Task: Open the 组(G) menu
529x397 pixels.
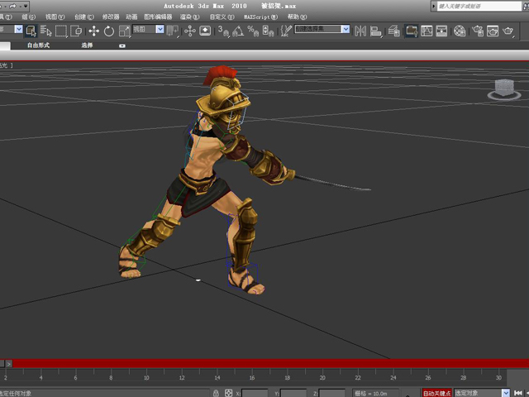Action: tap(28, 17)
